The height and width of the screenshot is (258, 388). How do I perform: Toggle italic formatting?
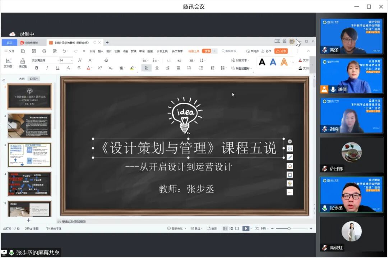coord(47,68)
